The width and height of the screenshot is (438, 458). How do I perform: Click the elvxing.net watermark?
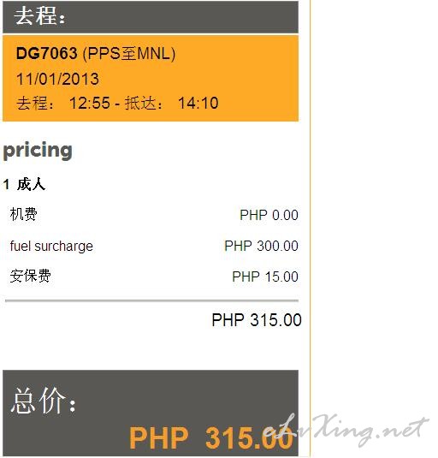point(346,431)
